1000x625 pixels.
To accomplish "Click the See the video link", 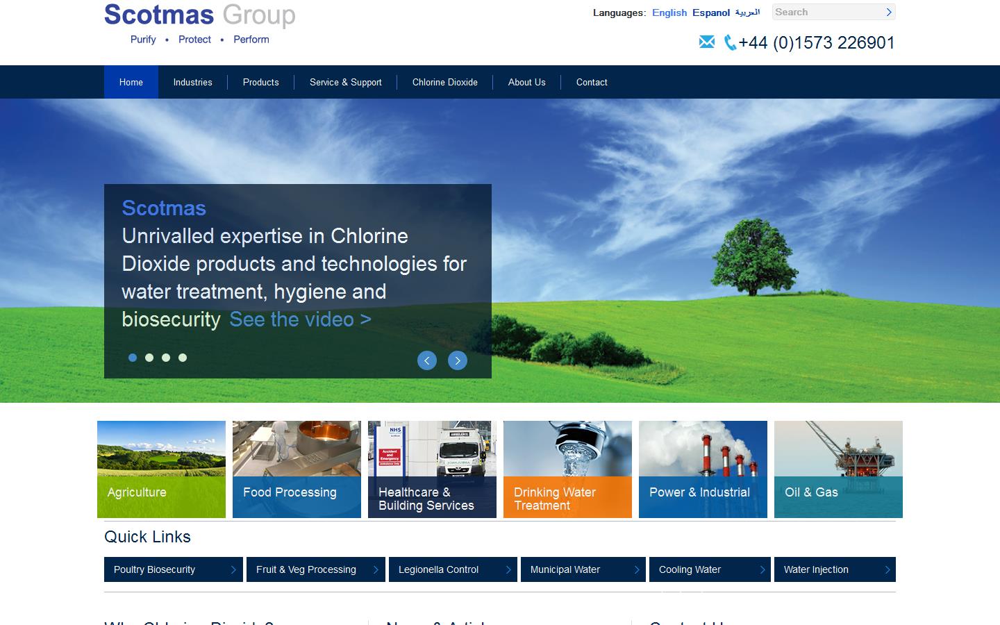I will tap(299, 319).
